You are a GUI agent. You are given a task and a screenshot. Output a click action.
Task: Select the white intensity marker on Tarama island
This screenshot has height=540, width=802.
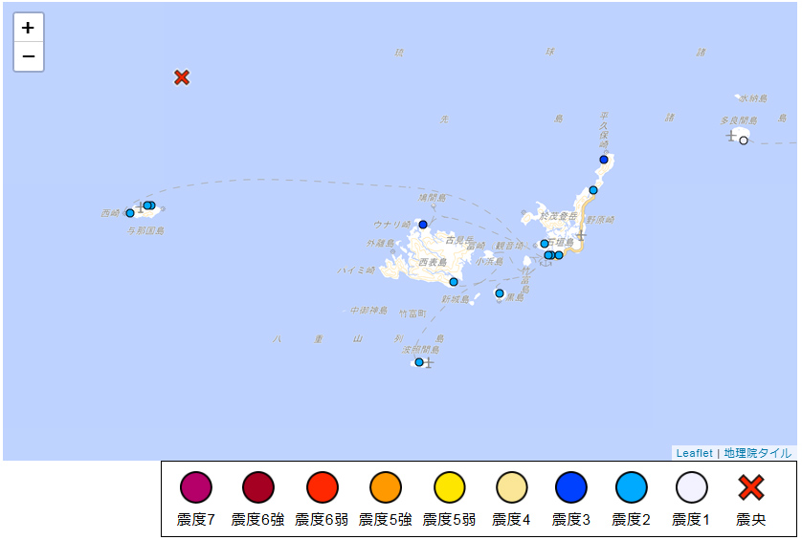[744, 140]
